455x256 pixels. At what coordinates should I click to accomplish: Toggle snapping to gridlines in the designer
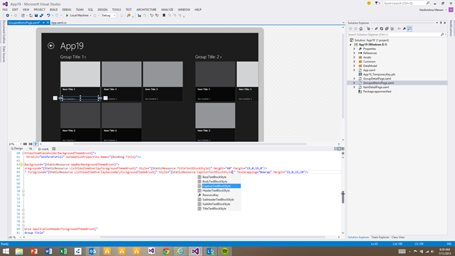pos(31,144)
